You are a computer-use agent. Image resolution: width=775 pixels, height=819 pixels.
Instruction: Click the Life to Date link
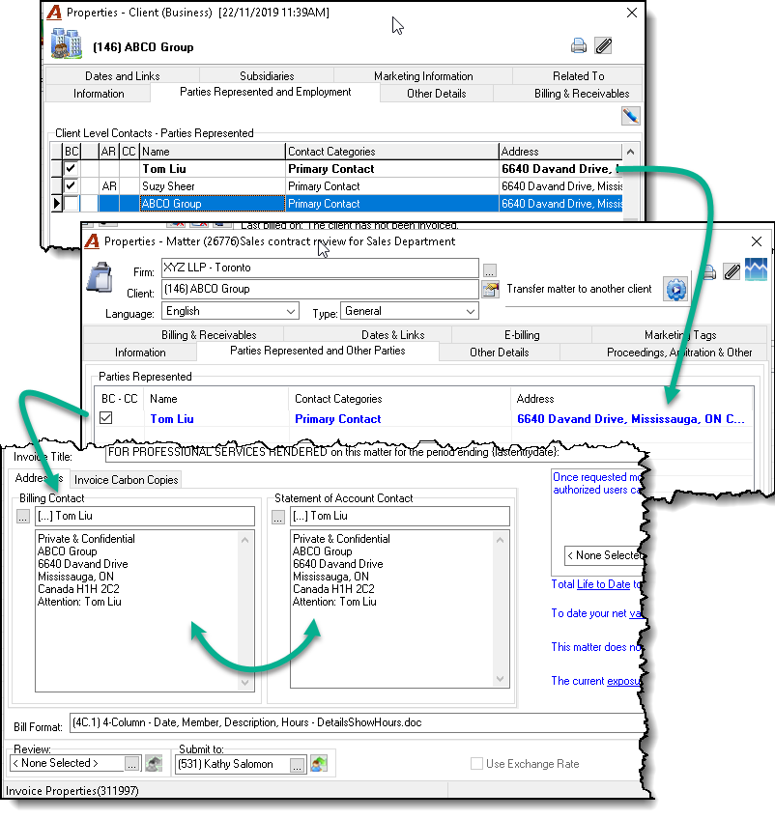(604, 584)
